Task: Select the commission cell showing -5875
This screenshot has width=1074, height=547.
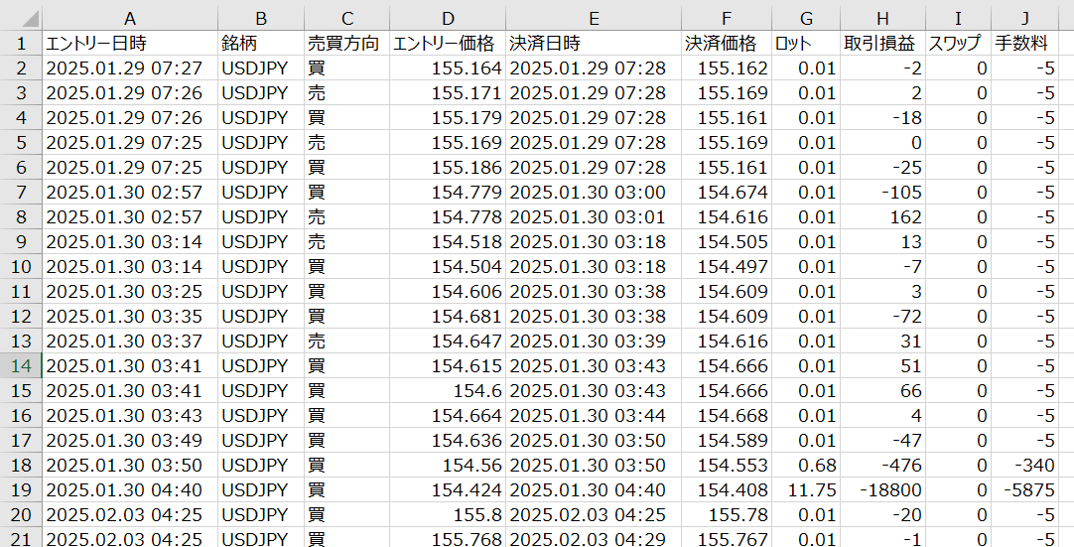Action: [1025, 490]
